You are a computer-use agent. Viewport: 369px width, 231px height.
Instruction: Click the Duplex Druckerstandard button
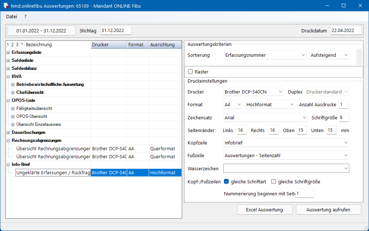point(326,91)
